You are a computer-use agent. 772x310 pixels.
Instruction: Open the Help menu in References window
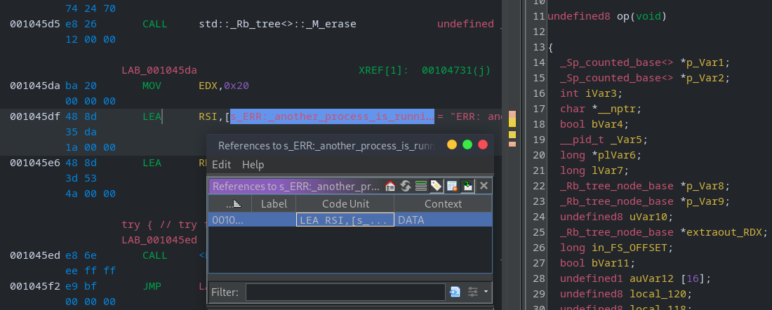(253, 165)
